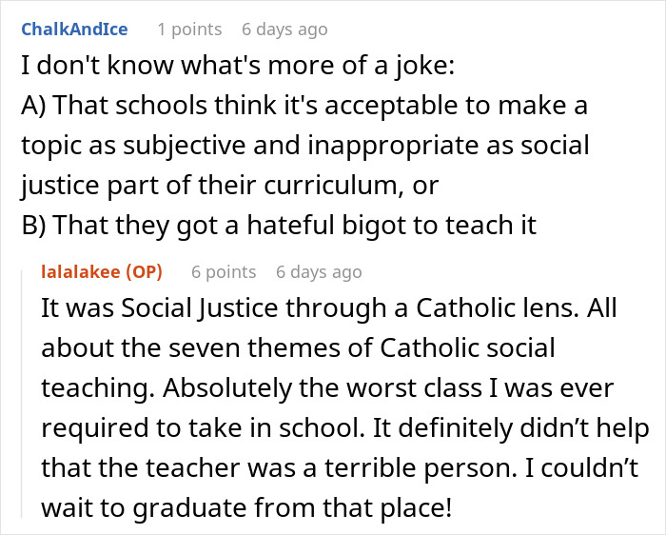
Task: Click the "6 points" score on lalalakee's reply
Action: coord(224,271)
